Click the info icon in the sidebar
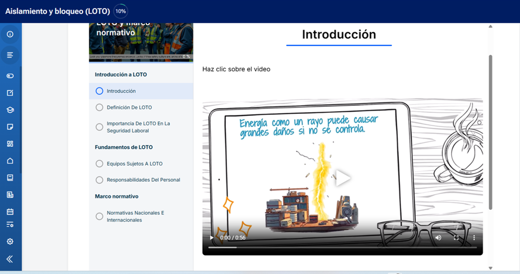 click(10, 34)
